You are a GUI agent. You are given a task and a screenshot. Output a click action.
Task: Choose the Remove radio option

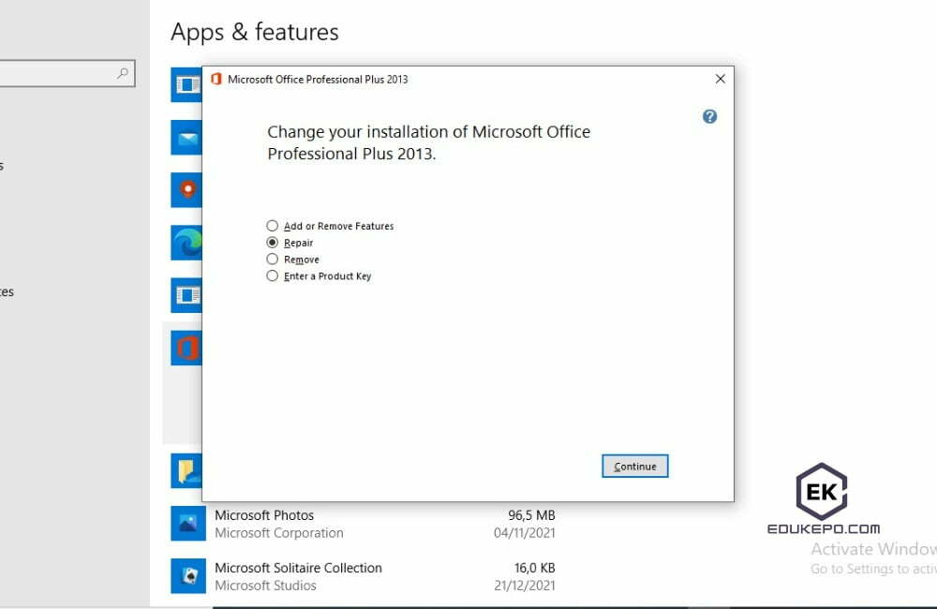pos(273,260)
